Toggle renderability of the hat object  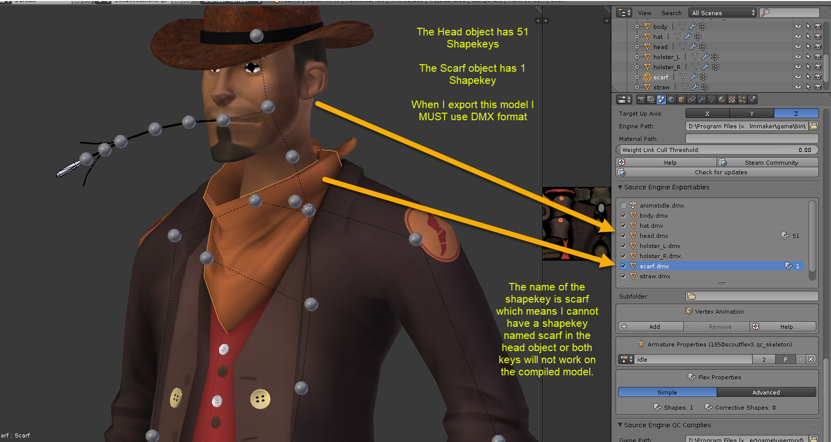point(818,36)
